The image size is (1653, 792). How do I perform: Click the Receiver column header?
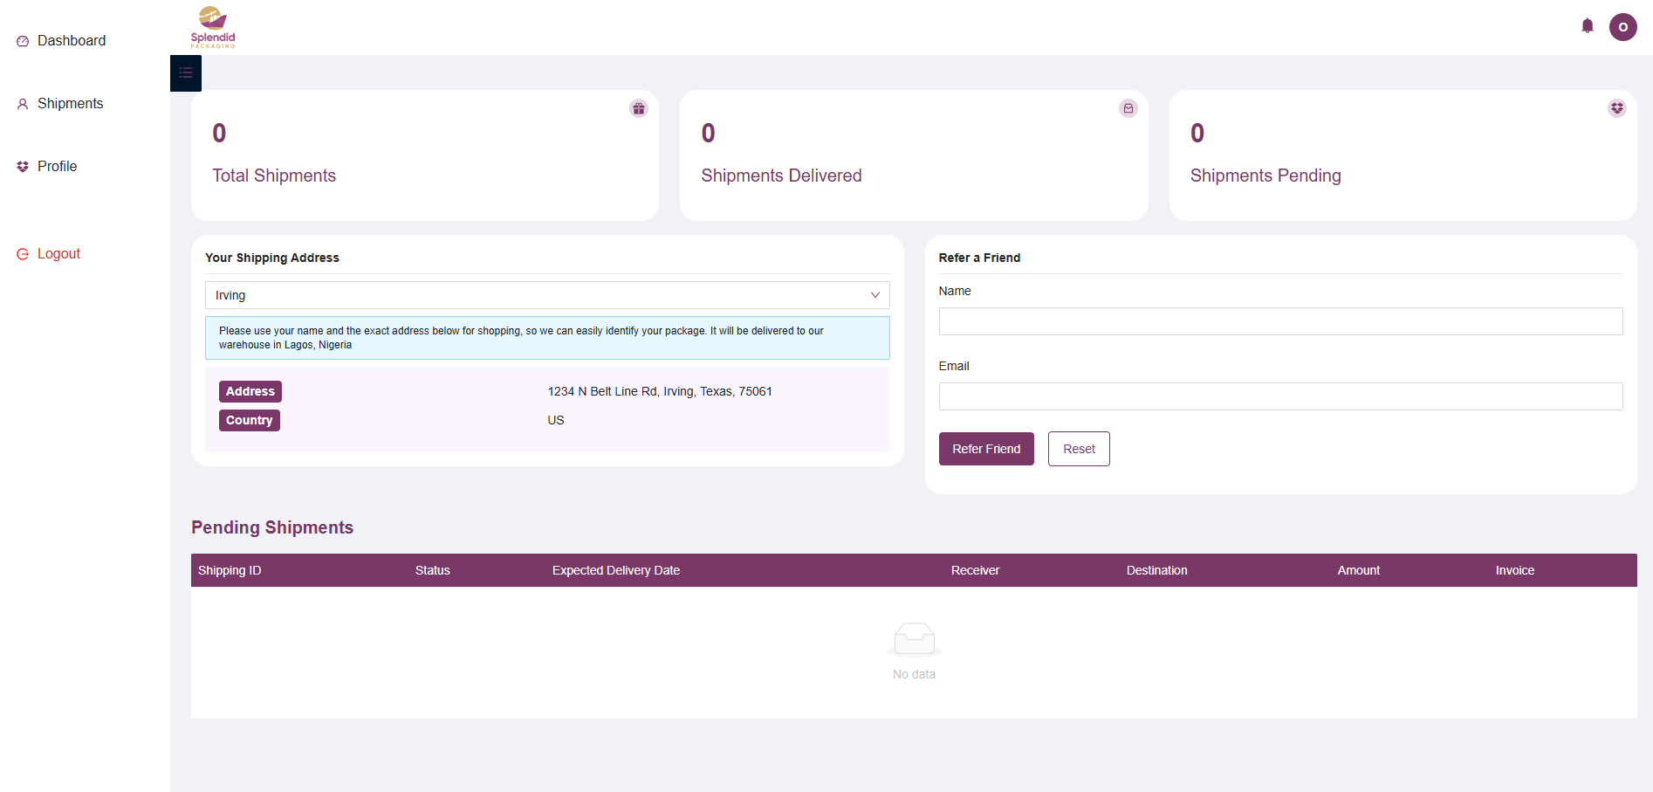click(975, 570)
